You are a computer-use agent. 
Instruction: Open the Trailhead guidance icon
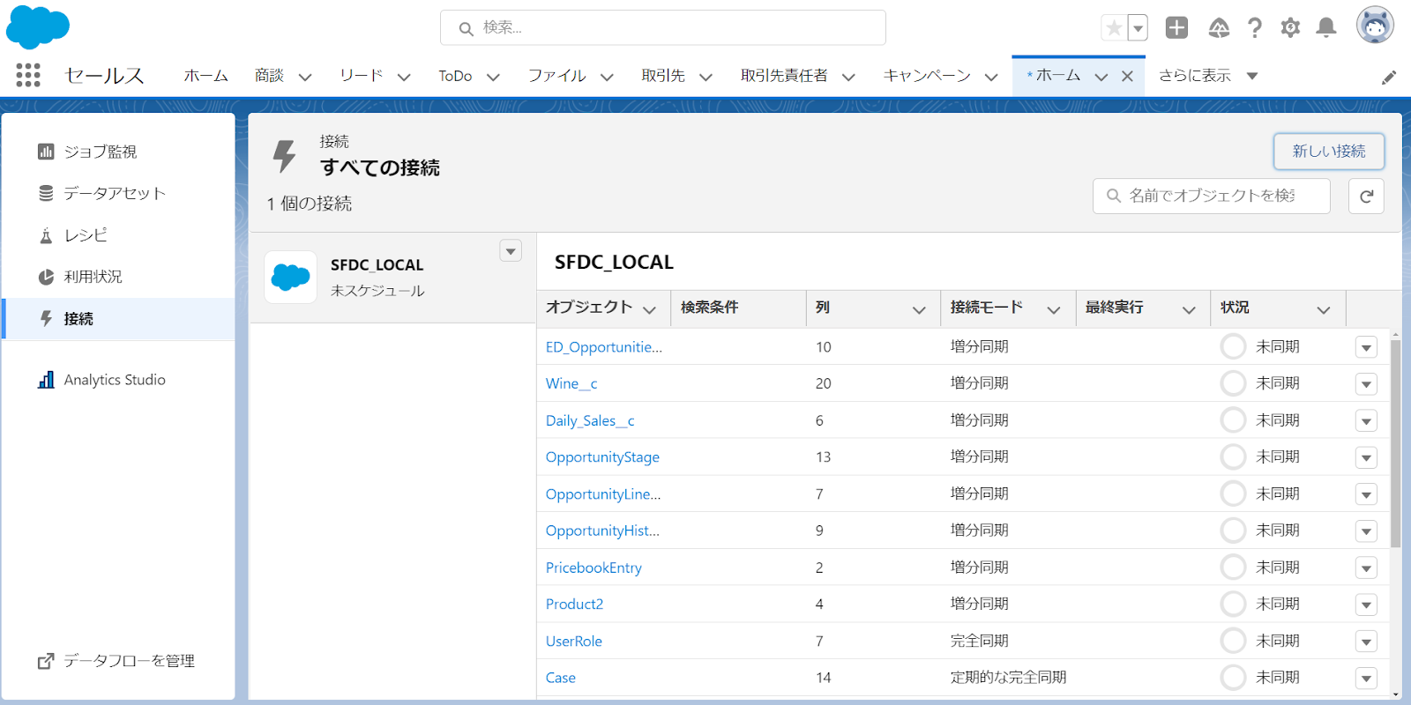(1219, 28)
